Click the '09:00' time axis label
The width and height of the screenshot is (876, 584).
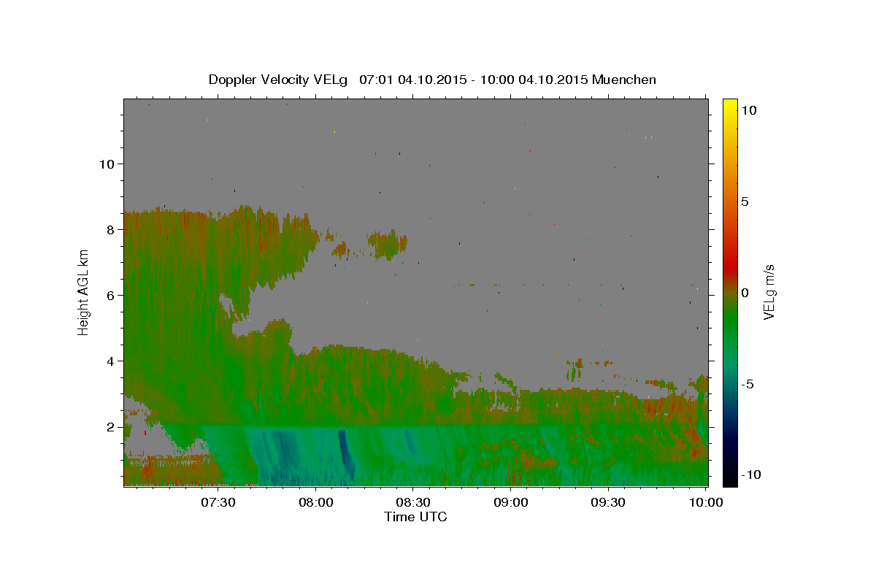coord(511,502)
